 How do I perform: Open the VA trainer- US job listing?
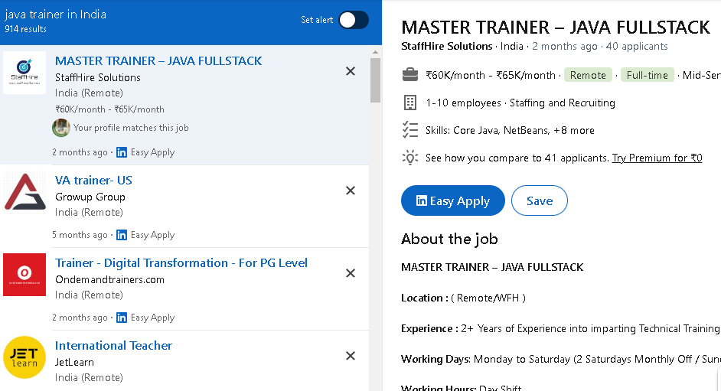click(x=93, y=180)
